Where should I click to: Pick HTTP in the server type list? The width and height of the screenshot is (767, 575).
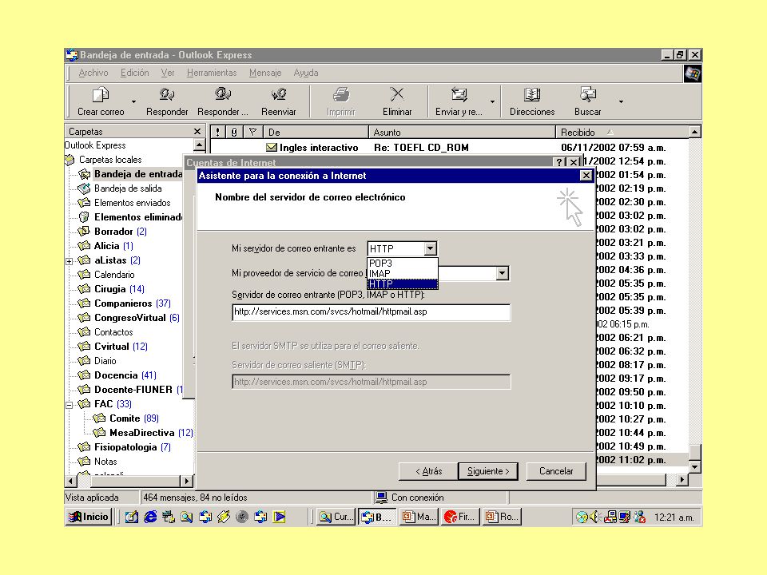click(402, 284)
